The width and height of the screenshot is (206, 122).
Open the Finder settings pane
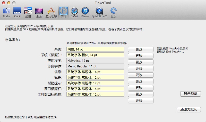click(x=6, y=12)
